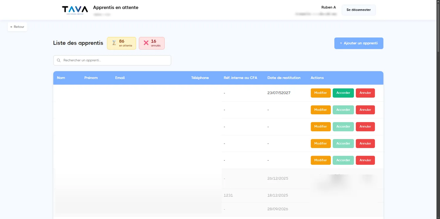440x219 pixels.
Task: Click the hourglass icon in pending badge
Action: coord(114,43)
